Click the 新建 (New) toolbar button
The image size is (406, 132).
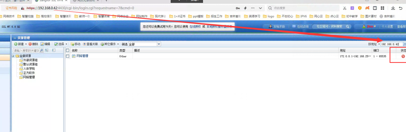pyautogui.click(x=19, y=44)
